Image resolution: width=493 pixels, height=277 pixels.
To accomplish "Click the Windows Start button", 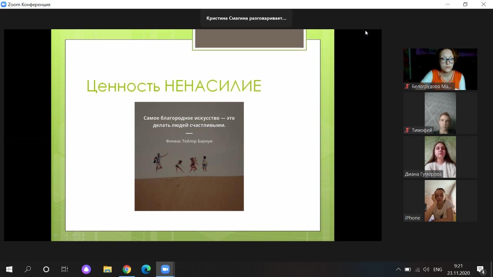I will (x=9, y=269).
